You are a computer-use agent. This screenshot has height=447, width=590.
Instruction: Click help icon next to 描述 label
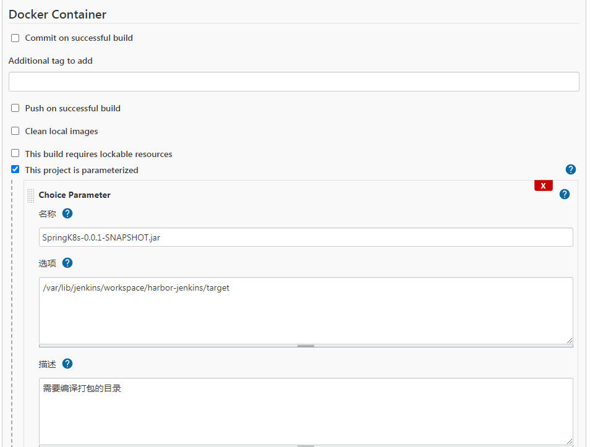[x=67, y=364]
